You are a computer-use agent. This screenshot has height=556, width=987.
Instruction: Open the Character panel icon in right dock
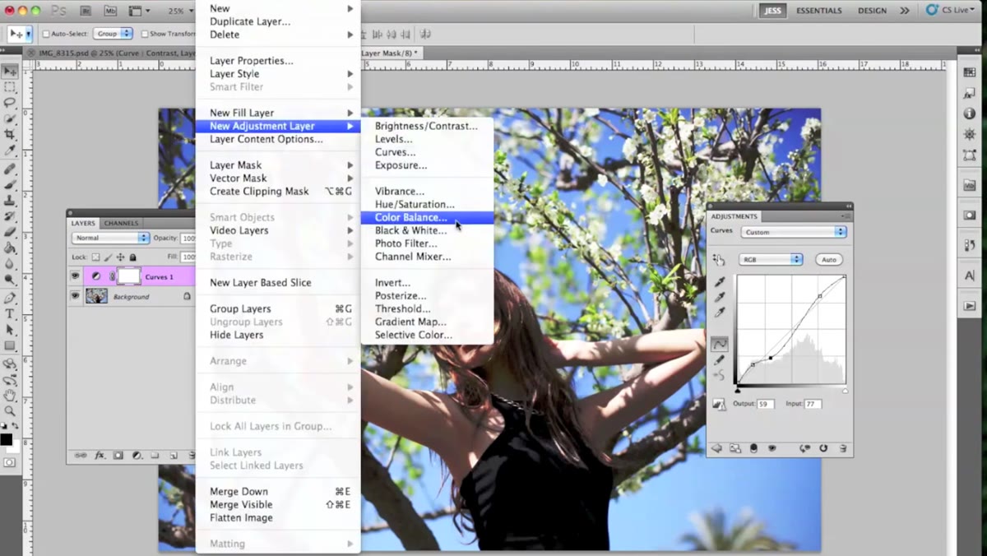(x=970, y=276)
